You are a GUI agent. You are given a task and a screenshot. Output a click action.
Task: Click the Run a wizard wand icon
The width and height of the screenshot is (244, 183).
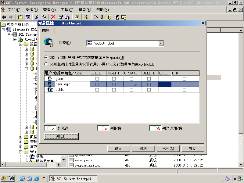point(96,17)
